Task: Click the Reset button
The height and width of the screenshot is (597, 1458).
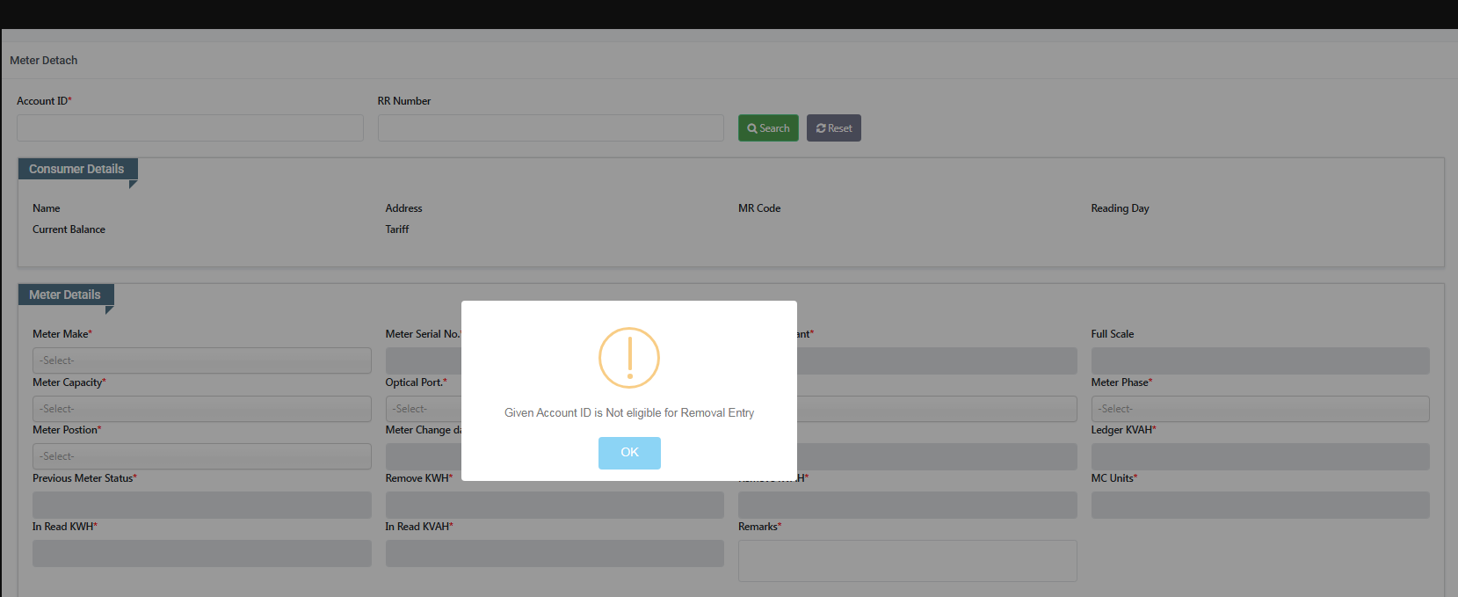Action: tap(834, 128)
